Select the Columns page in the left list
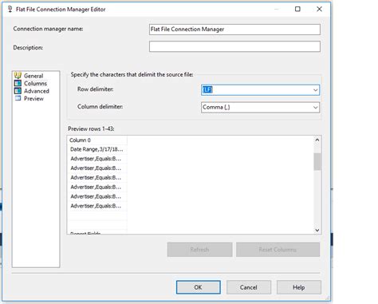This screenshot has height=304, width=378. point(35,84)
